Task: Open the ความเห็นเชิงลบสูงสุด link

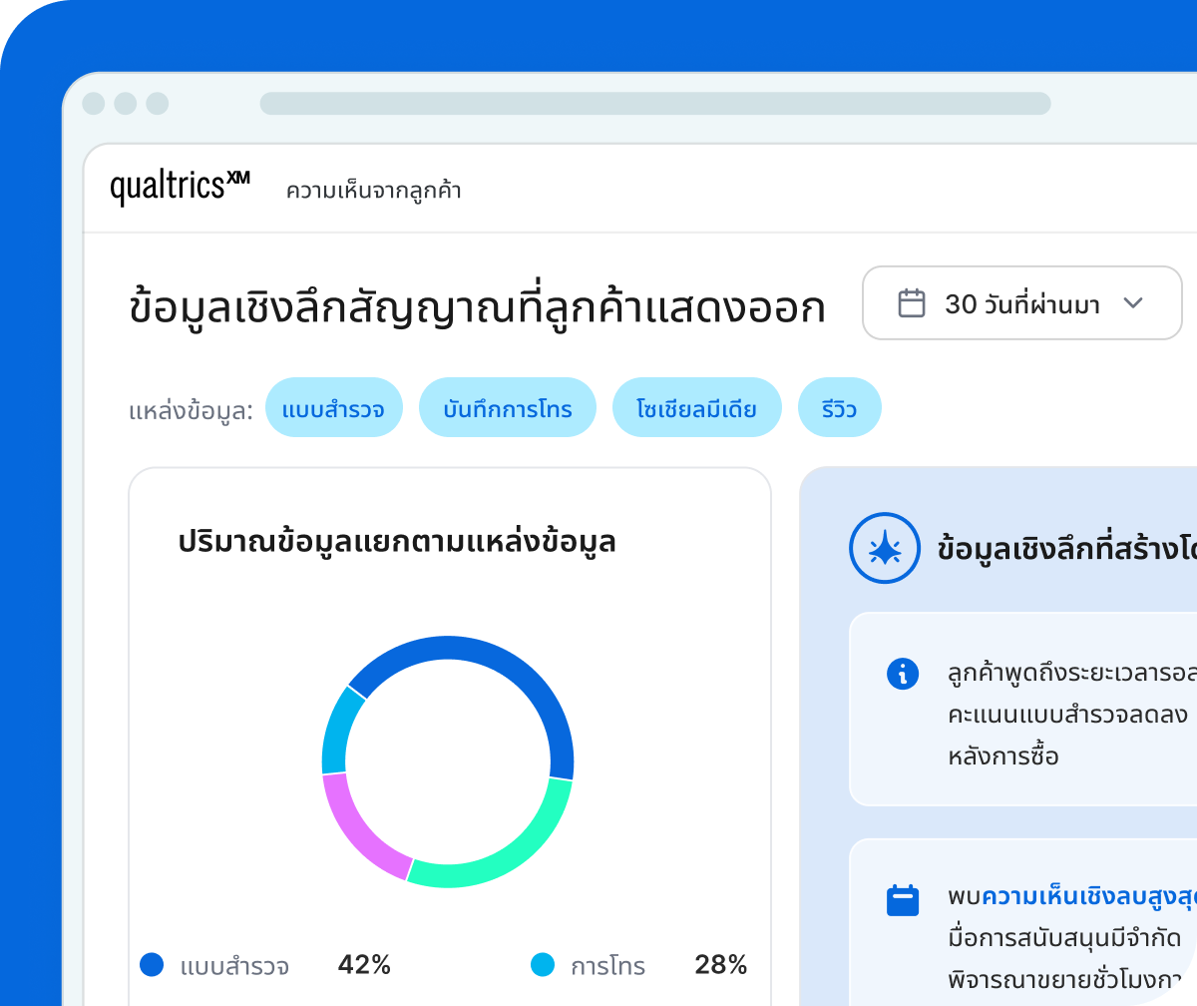Action: pos(1089,896)
